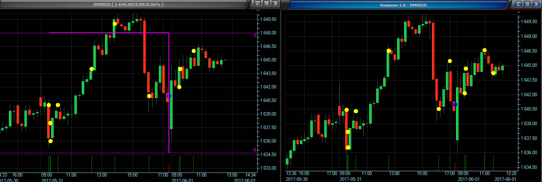This screenshot has width=542, height=182.
Task: Click the blue signal dot in left chart
Action: (169, 96)
